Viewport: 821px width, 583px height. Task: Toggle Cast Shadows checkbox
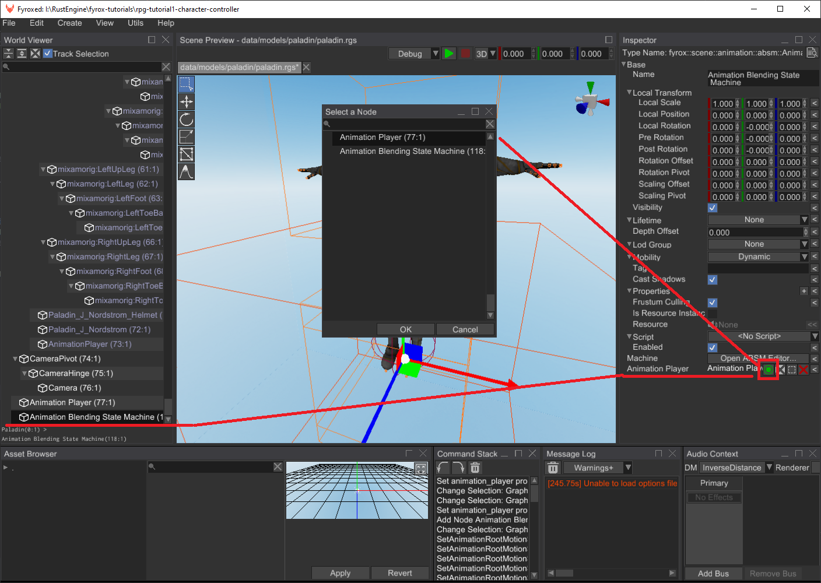point(713,279)
